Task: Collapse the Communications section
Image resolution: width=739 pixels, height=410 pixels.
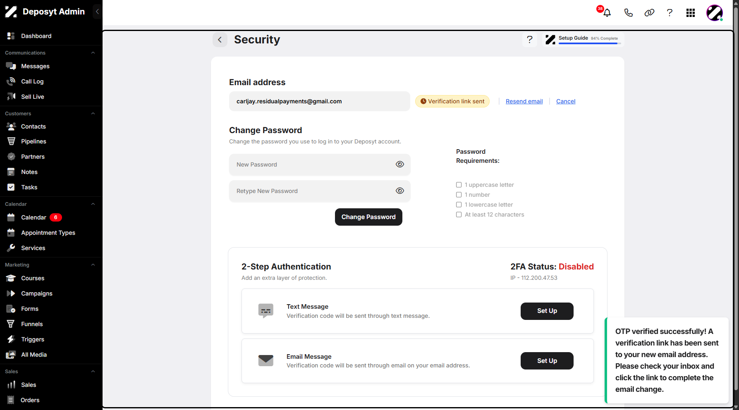Action: pos(93,53)
